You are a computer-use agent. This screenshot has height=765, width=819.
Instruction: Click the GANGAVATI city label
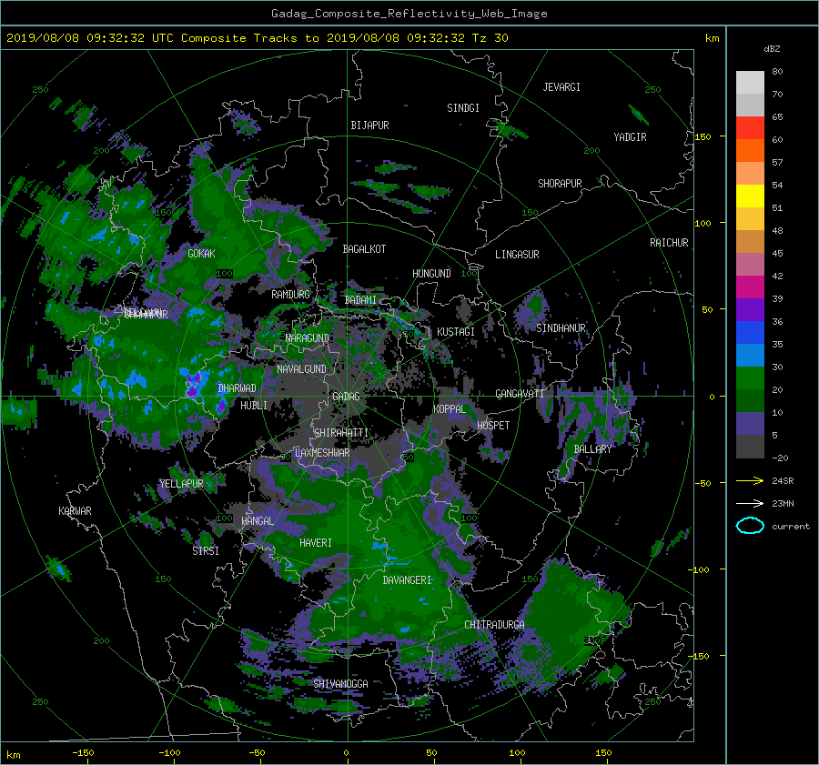coord(520,393)
